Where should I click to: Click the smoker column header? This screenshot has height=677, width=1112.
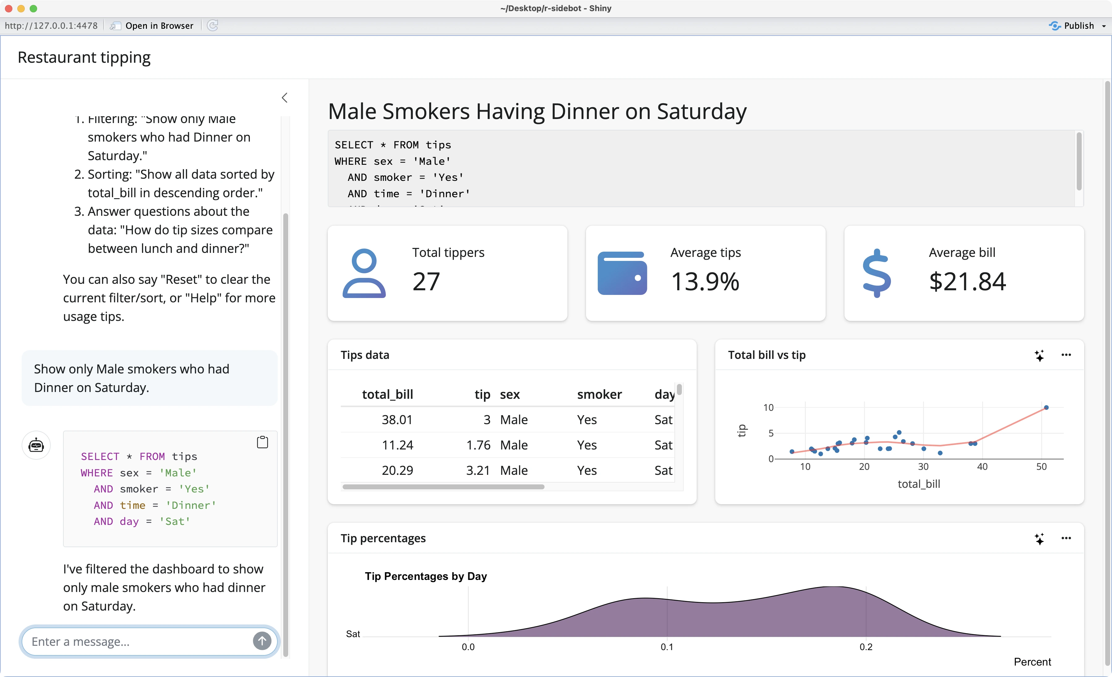click(599, 394)
